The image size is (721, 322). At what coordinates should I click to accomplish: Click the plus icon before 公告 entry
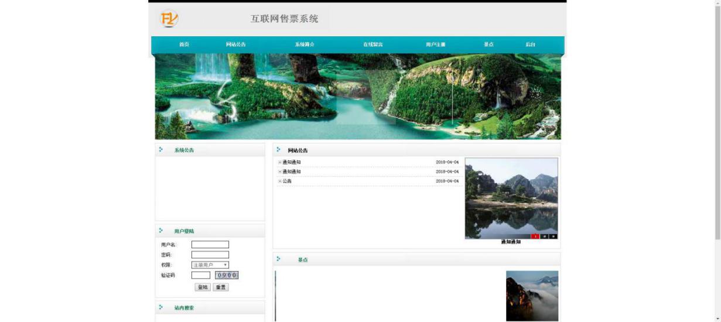point(280,181)
